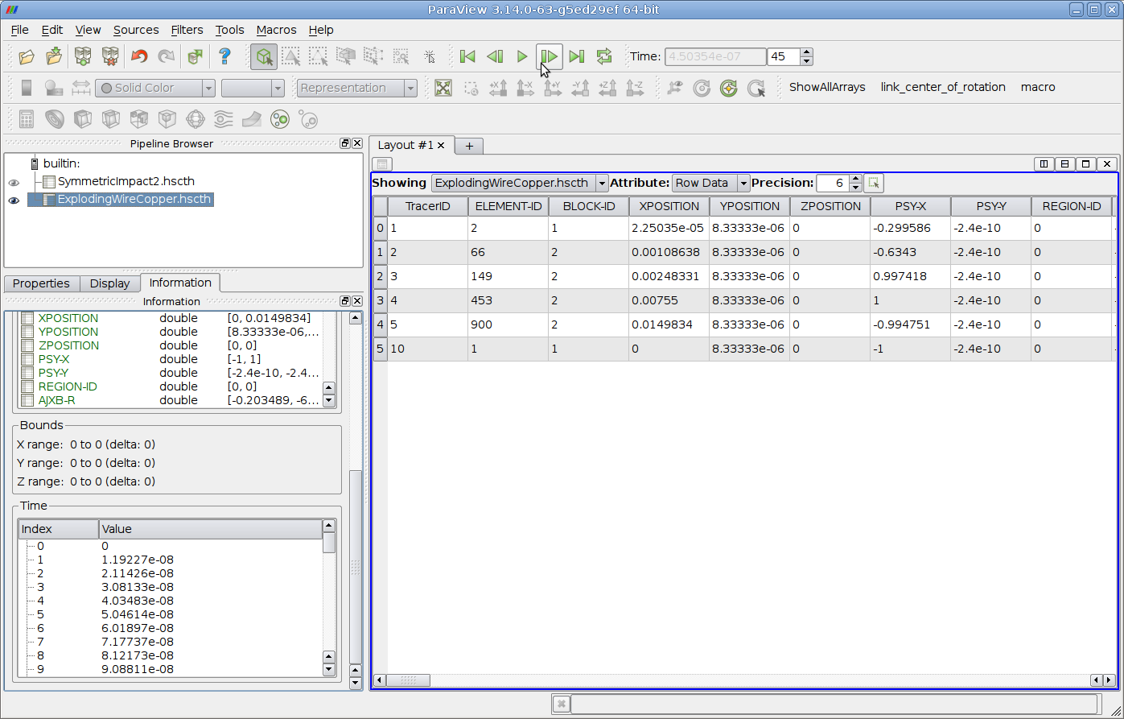Click the Reset Camera icon
Image resolution: width=1124 pixels, height=719 pixels.
coord(443,88)
